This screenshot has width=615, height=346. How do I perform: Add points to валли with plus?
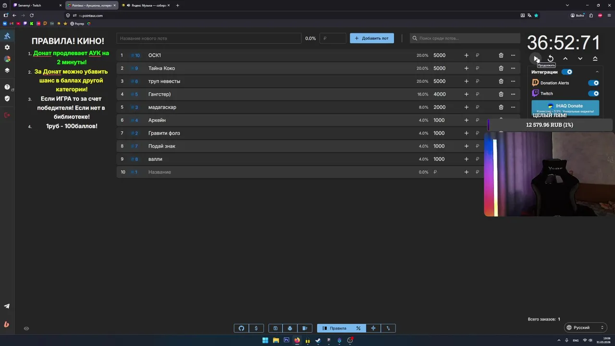[466, 159]
